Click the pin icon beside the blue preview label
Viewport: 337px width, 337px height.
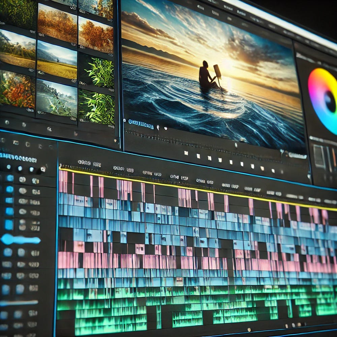pos(158,127)
